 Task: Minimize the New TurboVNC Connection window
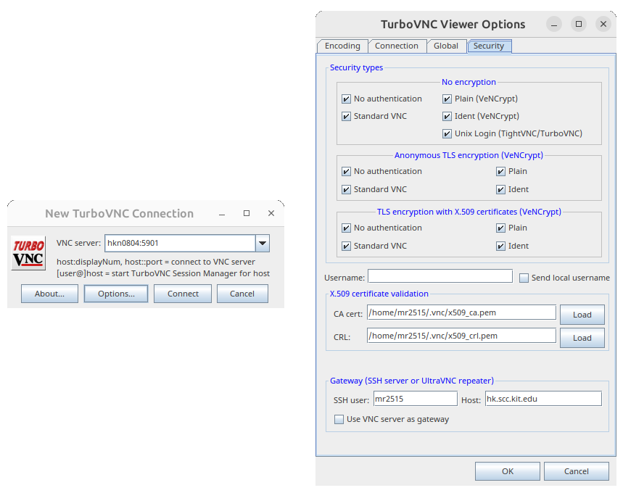[222, 214]
